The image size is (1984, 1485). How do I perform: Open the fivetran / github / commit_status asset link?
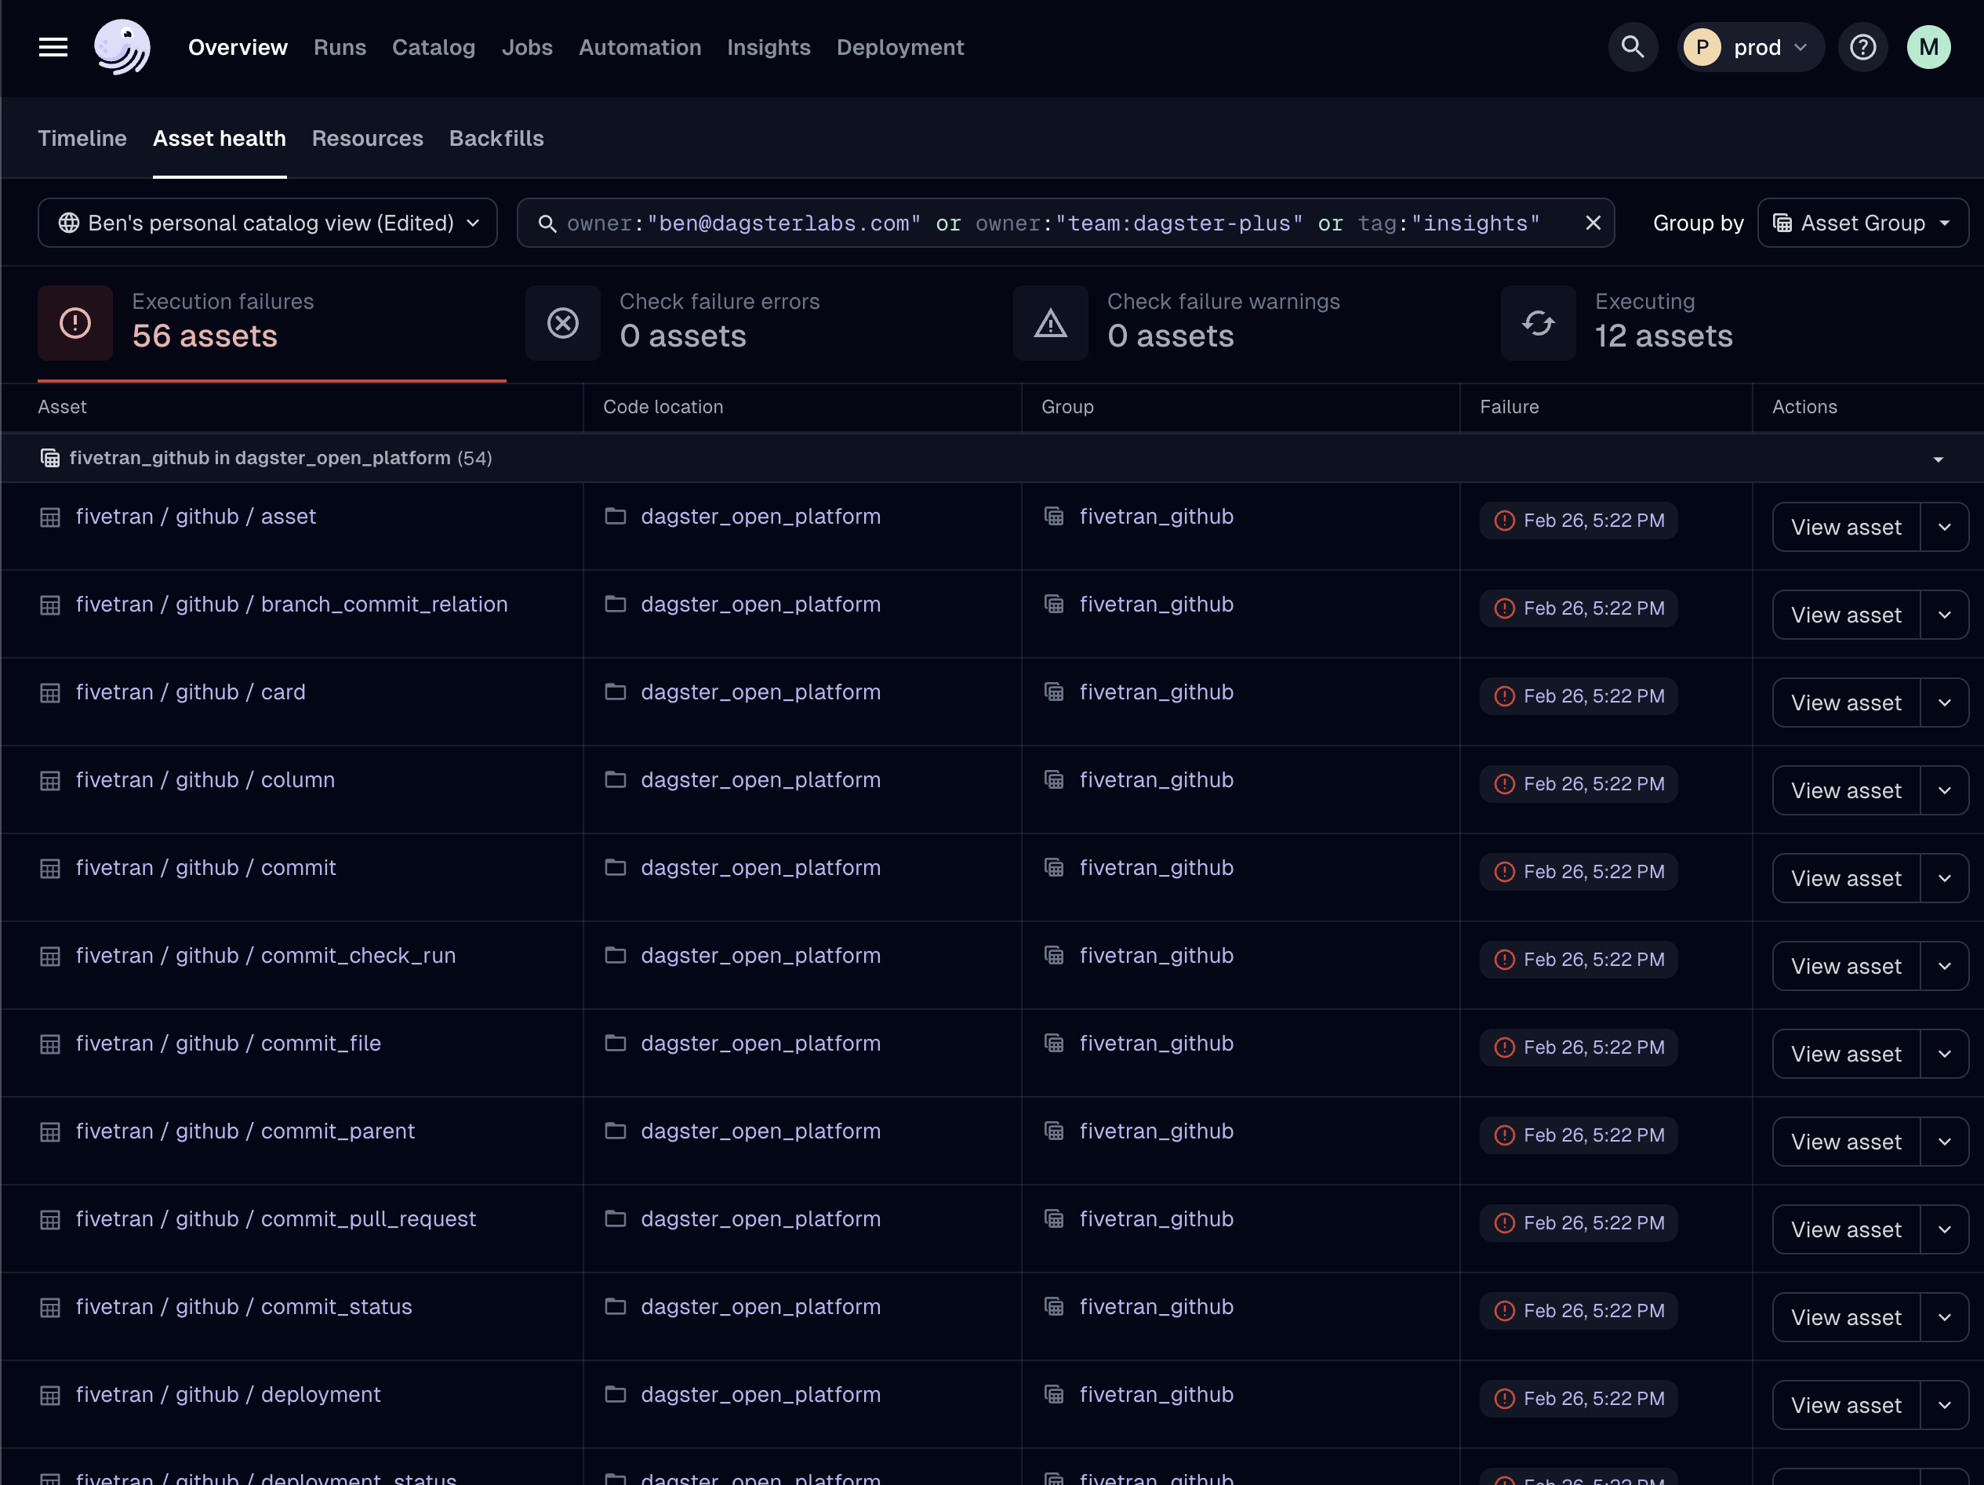244,1308
